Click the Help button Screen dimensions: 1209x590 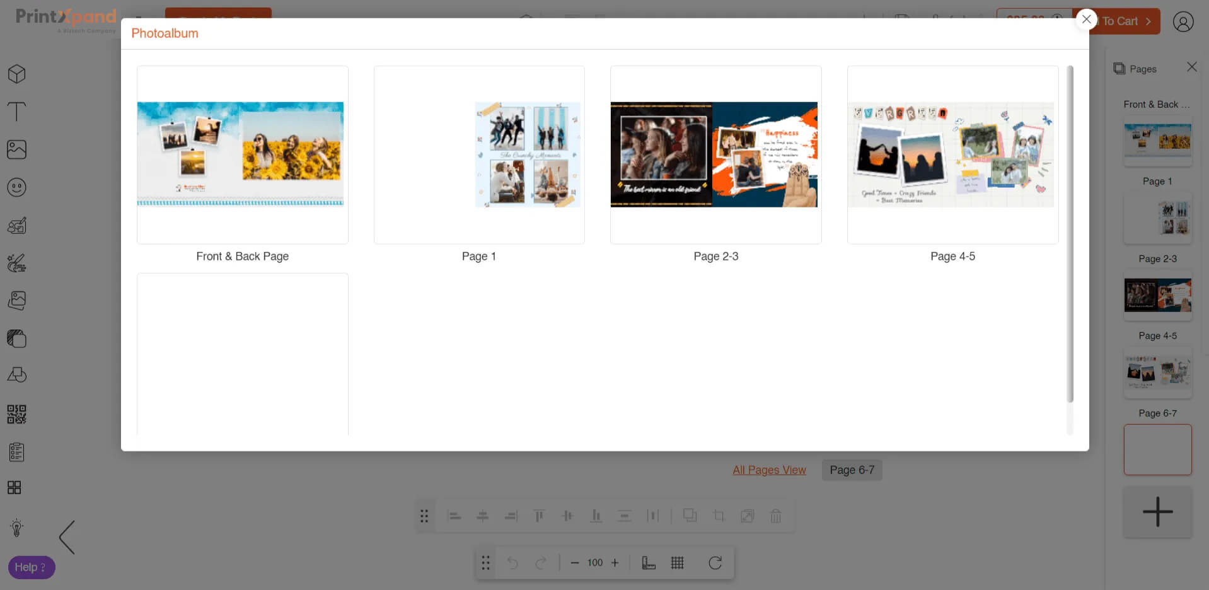[x=31, y=567]
